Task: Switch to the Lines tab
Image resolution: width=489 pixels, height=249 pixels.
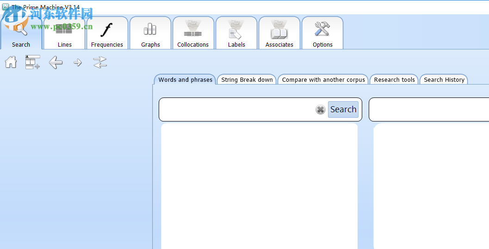Action: [64, 33]
